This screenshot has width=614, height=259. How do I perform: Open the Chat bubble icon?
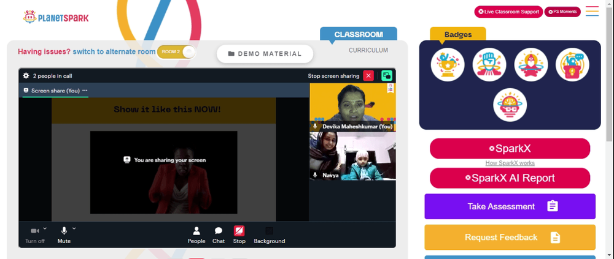[x=219, y=231]
